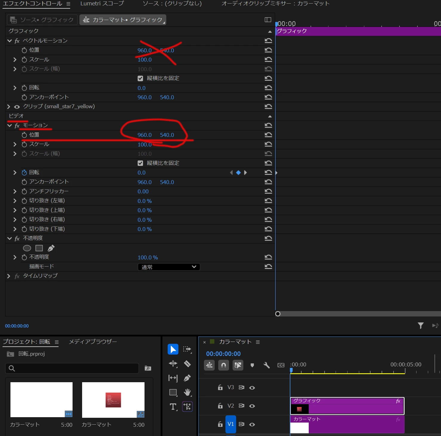Select the Rectangle tool
Viewport: 441px width, 436px height.
point(173,392)
